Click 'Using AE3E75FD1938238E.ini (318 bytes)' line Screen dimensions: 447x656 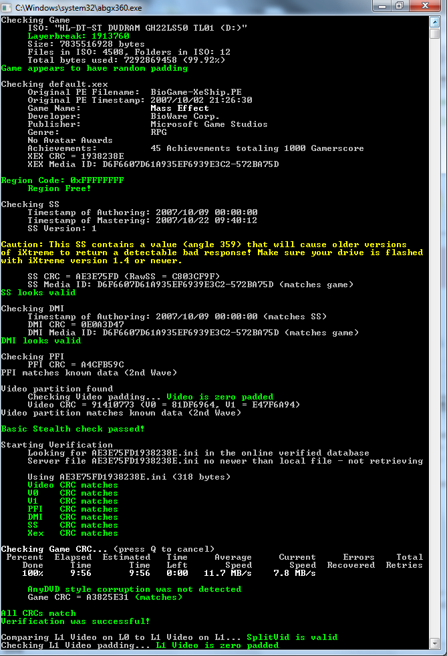point(129,477)
